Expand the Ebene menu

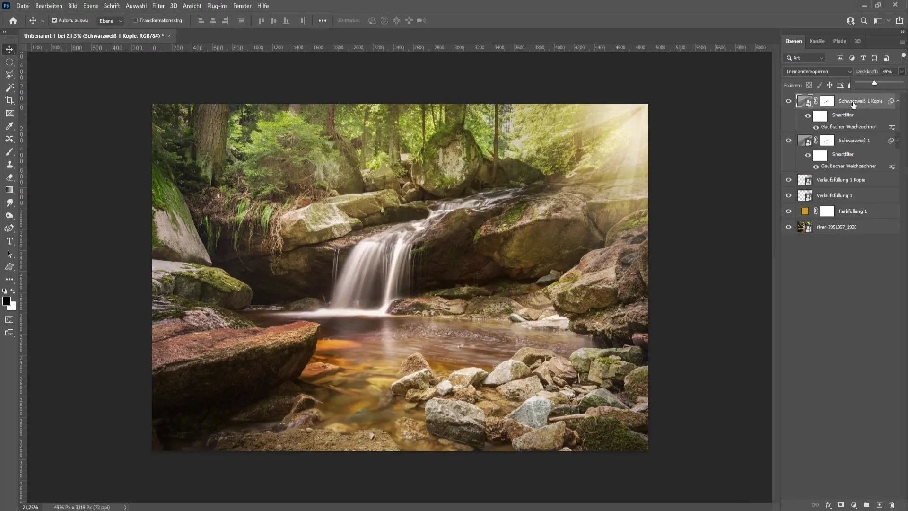coord(89,6)
